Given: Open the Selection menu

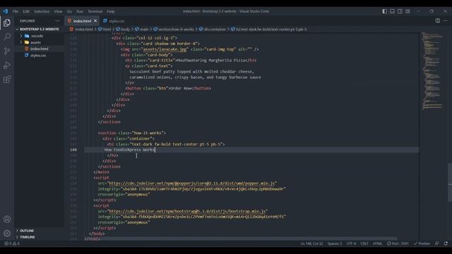Looking at the screenshot, I should point(42,11).
